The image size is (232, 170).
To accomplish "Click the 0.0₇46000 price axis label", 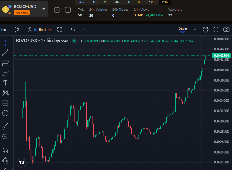I will point(221,39).
